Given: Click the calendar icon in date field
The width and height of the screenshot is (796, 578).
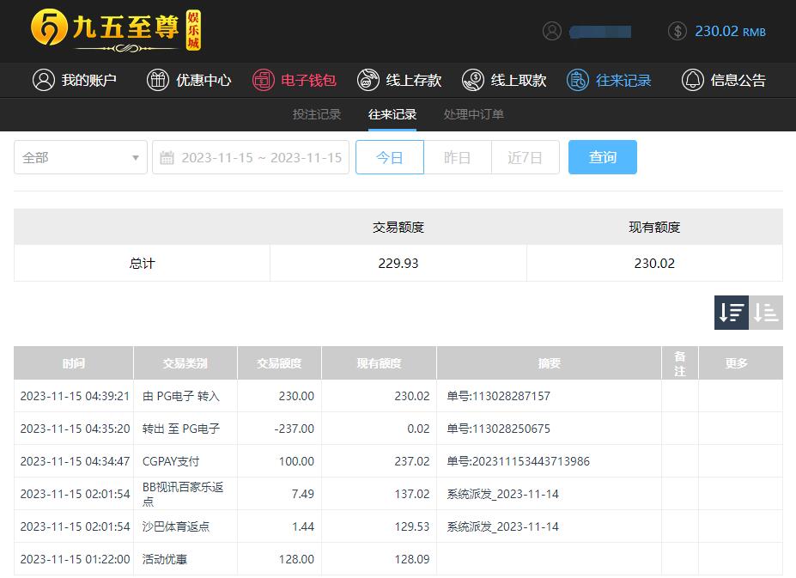Looking at the screenshot, I should 167,157.
